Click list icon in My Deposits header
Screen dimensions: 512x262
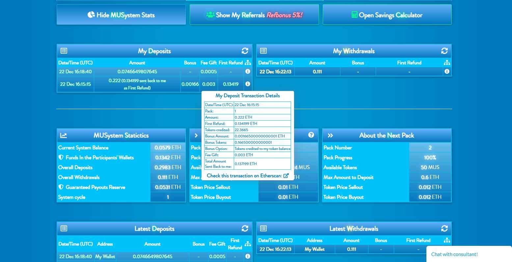click(64, 51)
